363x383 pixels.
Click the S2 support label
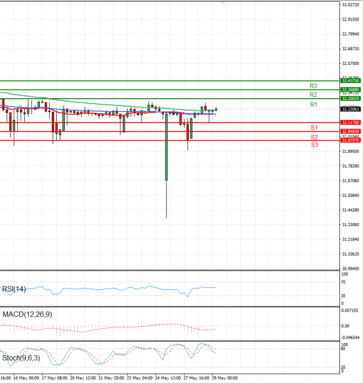point(314,138)
